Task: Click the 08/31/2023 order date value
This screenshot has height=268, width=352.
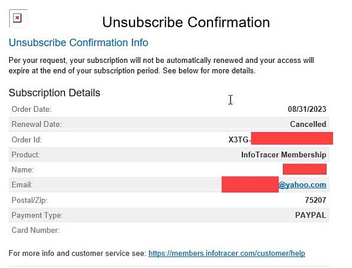Action: 307,109
